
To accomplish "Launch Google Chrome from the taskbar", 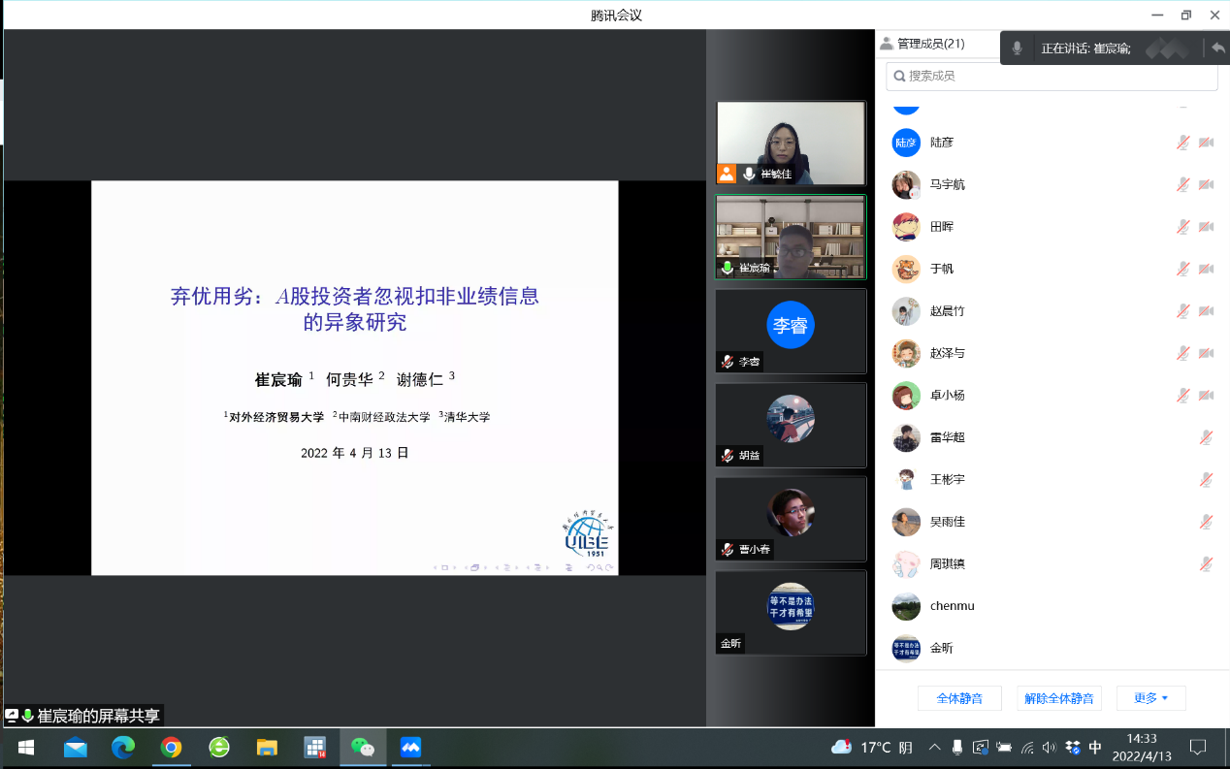I will click(x=172, y=747).
